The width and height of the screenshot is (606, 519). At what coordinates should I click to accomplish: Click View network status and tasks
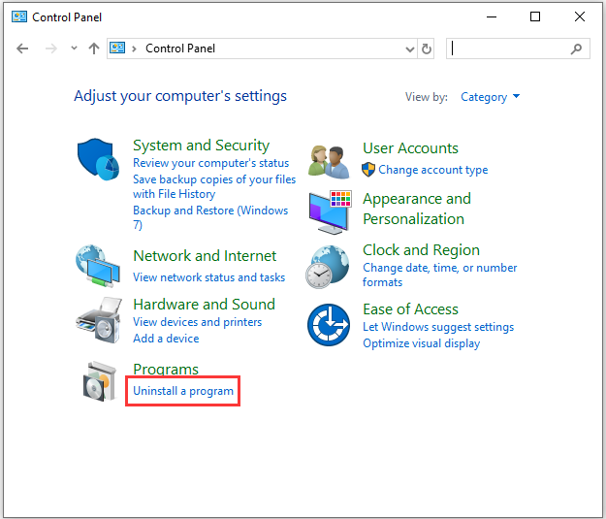[x=208, y=277]
